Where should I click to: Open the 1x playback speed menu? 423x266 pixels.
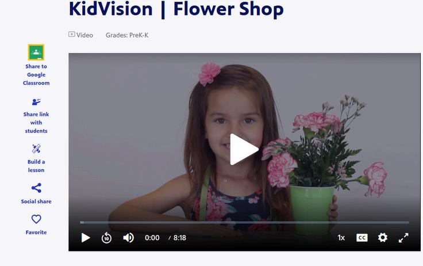(341, 238)
